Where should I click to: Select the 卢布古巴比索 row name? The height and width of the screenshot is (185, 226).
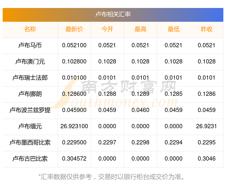[x=30, y=159]
